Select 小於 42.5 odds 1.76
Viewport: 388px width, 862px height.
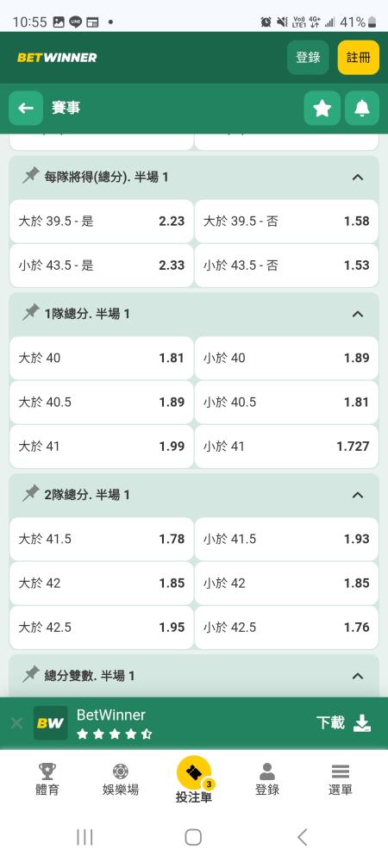click(x=286, y=628)
